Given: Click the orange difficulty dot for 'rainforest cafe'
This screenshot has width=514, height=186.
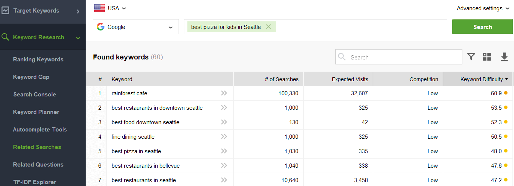Looking at the screenshot, I should [506, 93].
